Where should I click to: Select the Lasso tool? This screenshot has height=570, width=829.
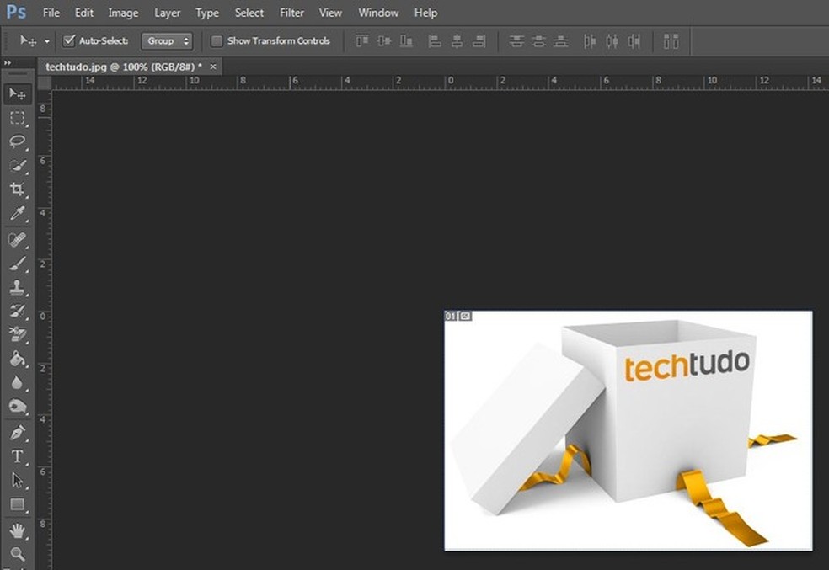tap(17, 141)
